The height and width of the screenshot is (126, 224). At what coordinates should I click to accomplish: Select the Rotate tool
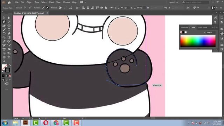click(4, 34)
